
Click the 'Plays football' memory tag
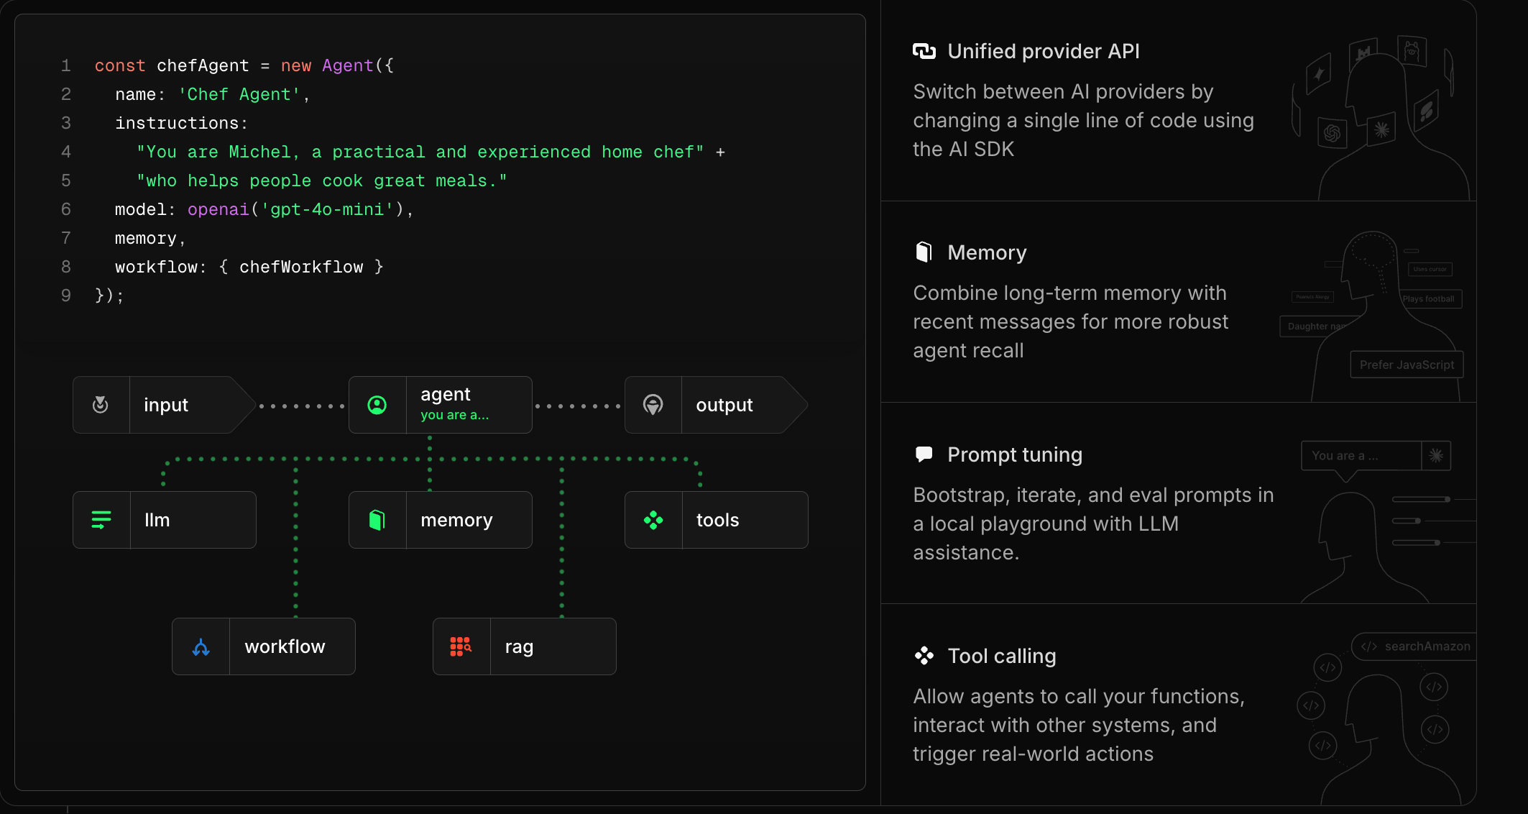point(1429,299)
